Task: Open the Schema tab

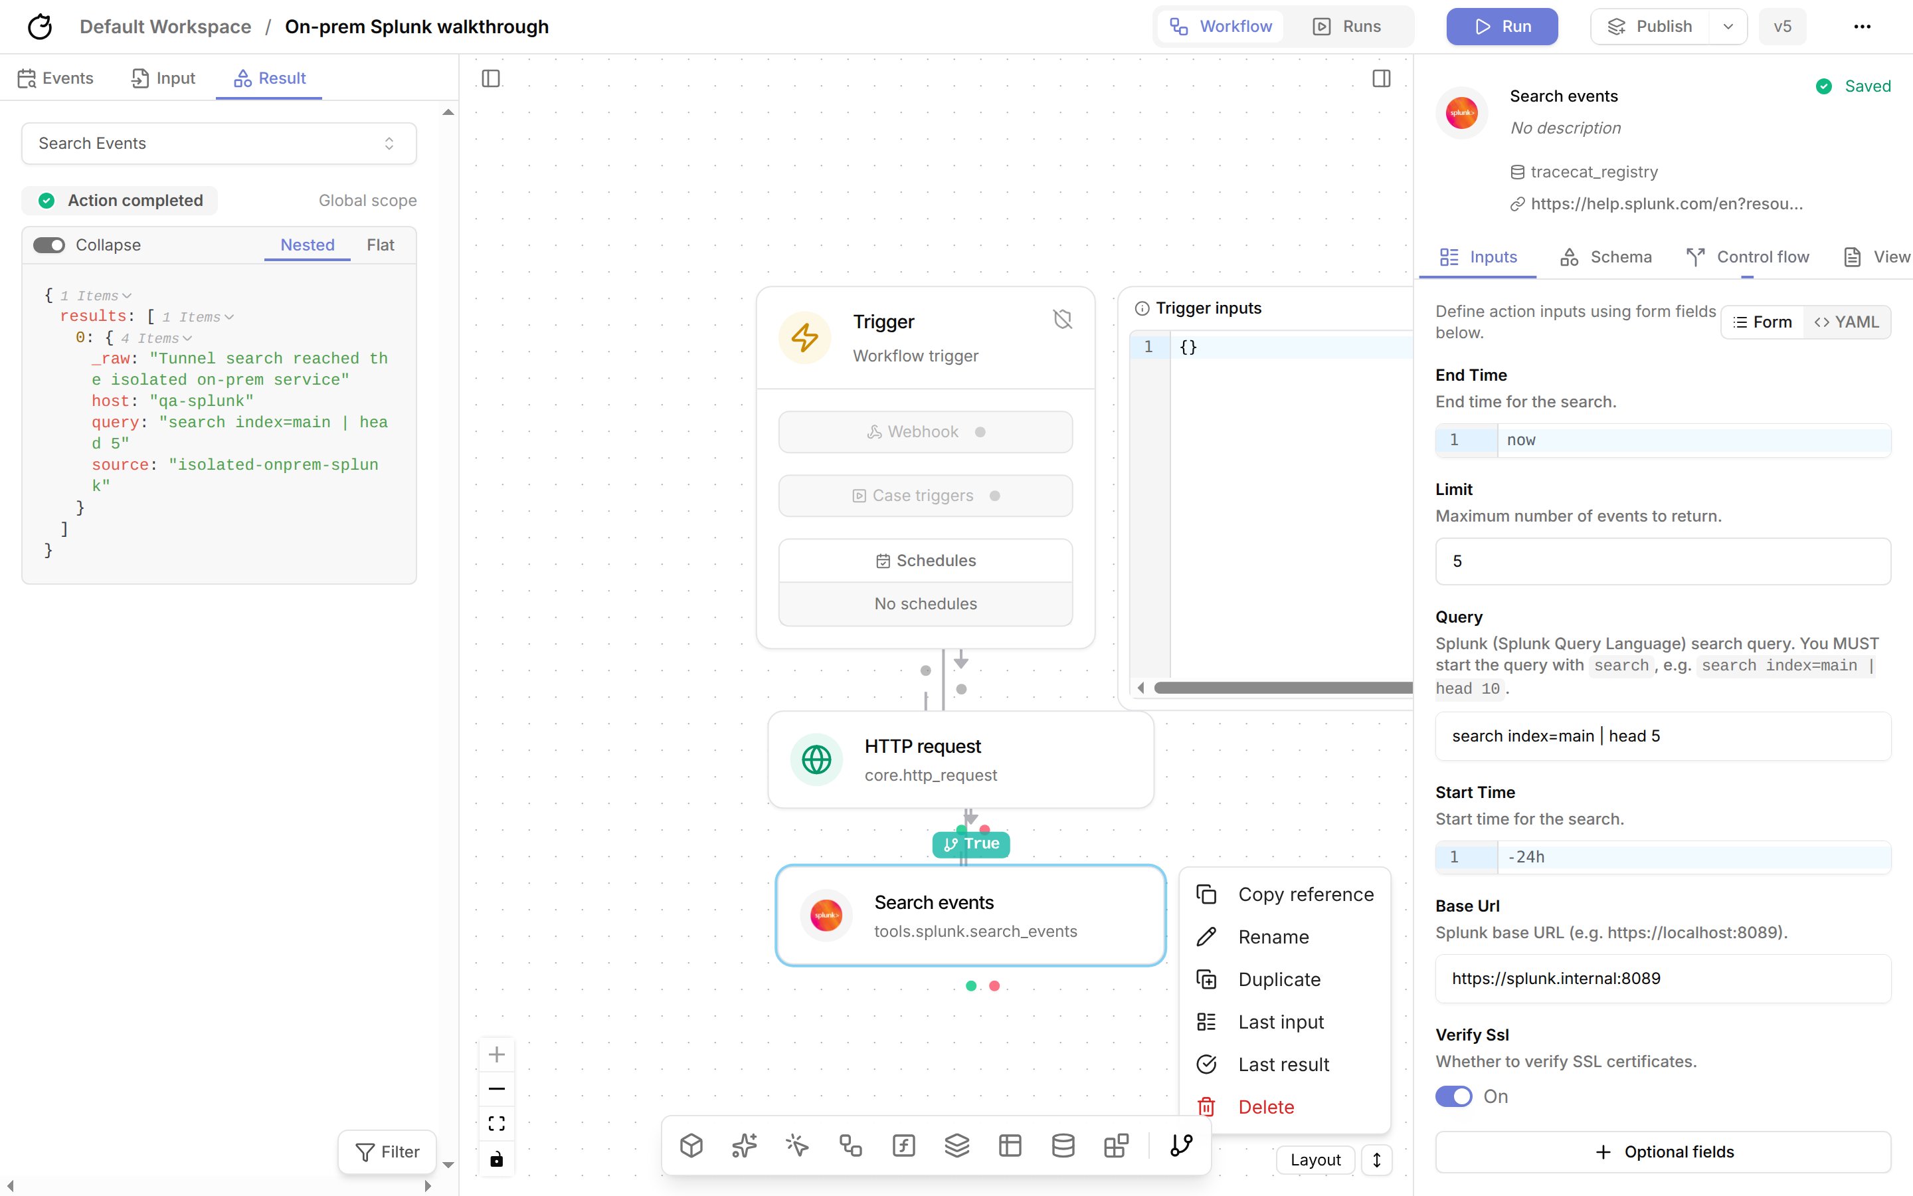Action: 1605,257
